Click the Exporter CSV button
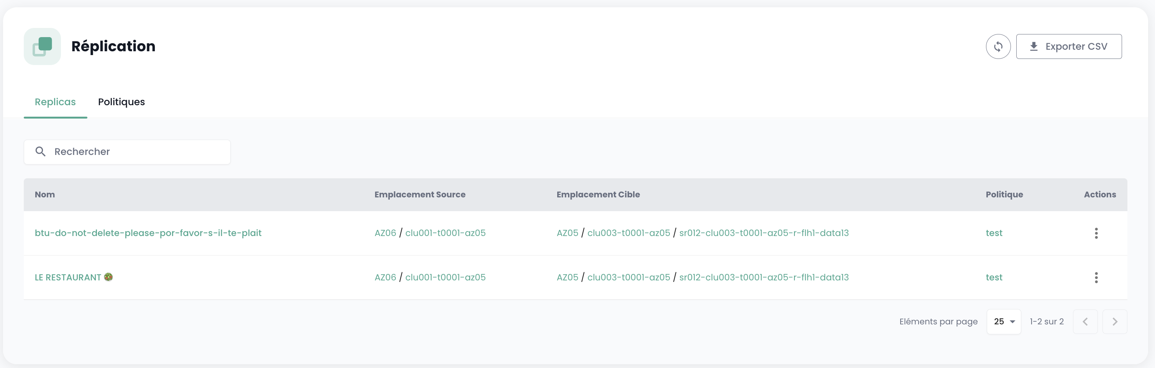The width and height of the screenshot is (1155, 368). 1068,47
